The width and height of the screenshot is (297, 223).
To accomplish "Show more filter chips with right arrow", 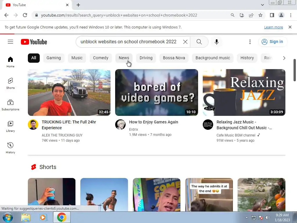I will (284, 58).
